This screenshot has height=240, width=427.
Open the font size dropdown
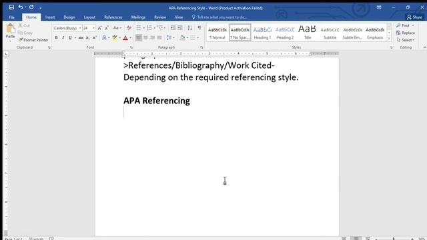tap(93, 28)
